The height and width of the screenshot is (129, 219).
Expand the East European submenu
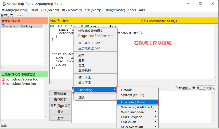click(155, 116)
